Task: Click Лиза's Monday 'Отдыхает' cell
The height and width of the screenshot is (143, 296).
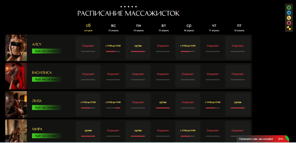Action: click(138, 104)
